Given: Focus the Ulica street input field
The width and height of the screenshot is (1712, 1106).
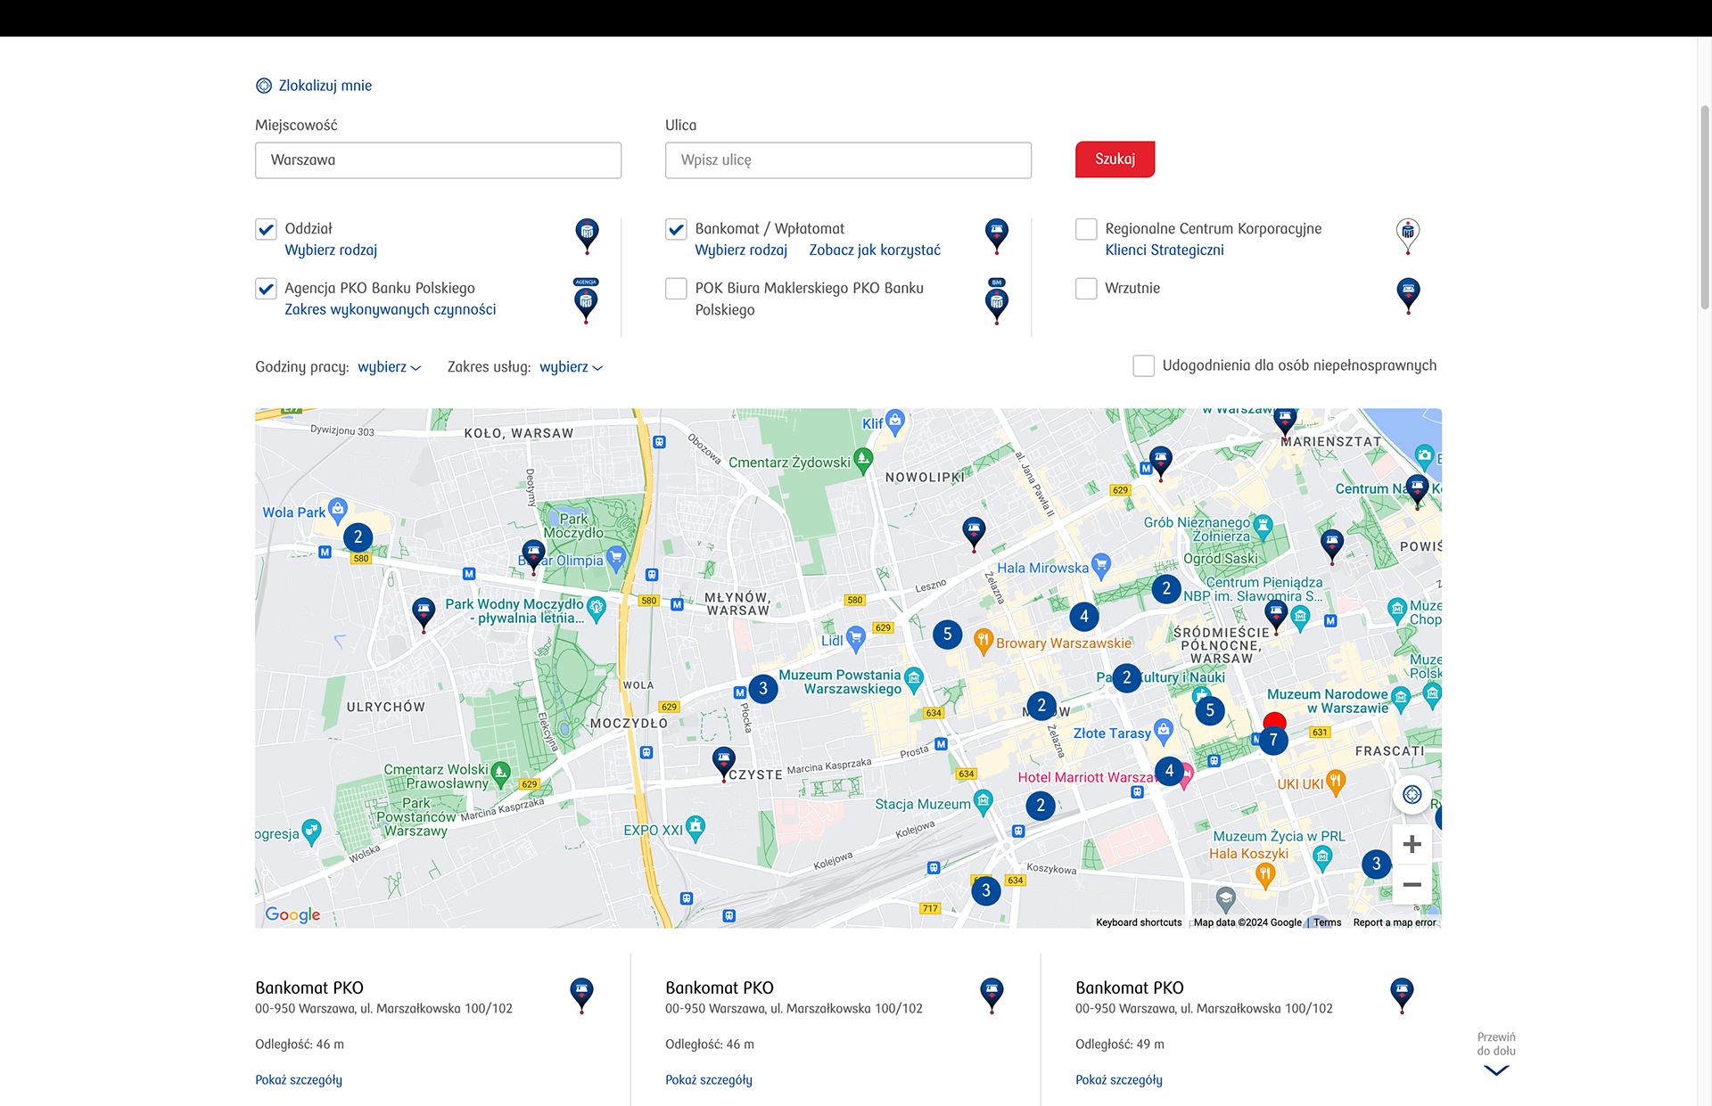Looking at the screenshot, I should 848,160.
